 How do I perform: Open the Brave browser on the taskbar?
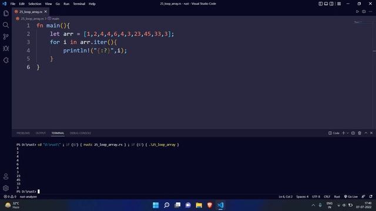(x=210, y=205)
